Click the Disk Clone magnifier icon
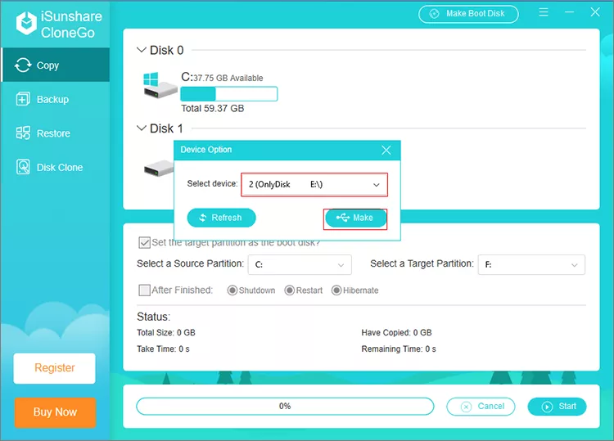This screenshot has height=441, width=614. (23, 167)
